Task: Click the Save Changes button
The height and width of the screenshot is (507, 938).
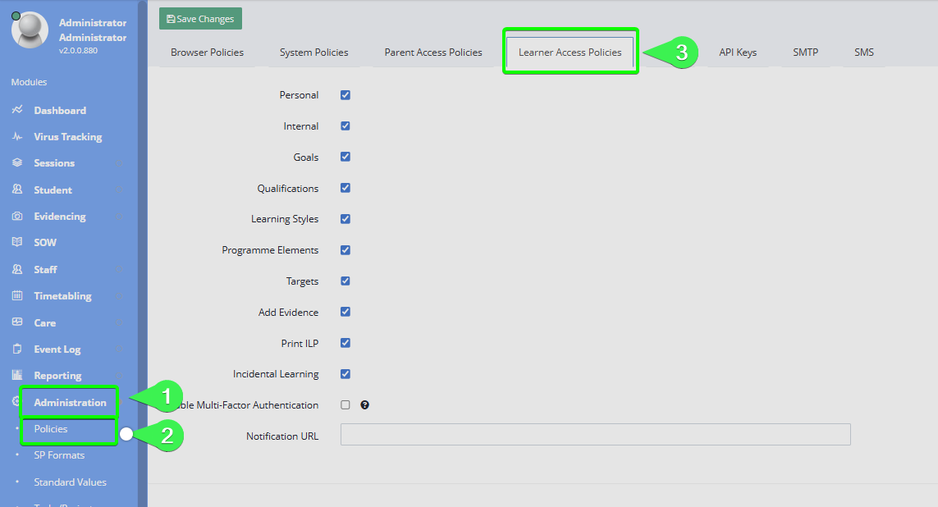Action: tap(200, 19)
